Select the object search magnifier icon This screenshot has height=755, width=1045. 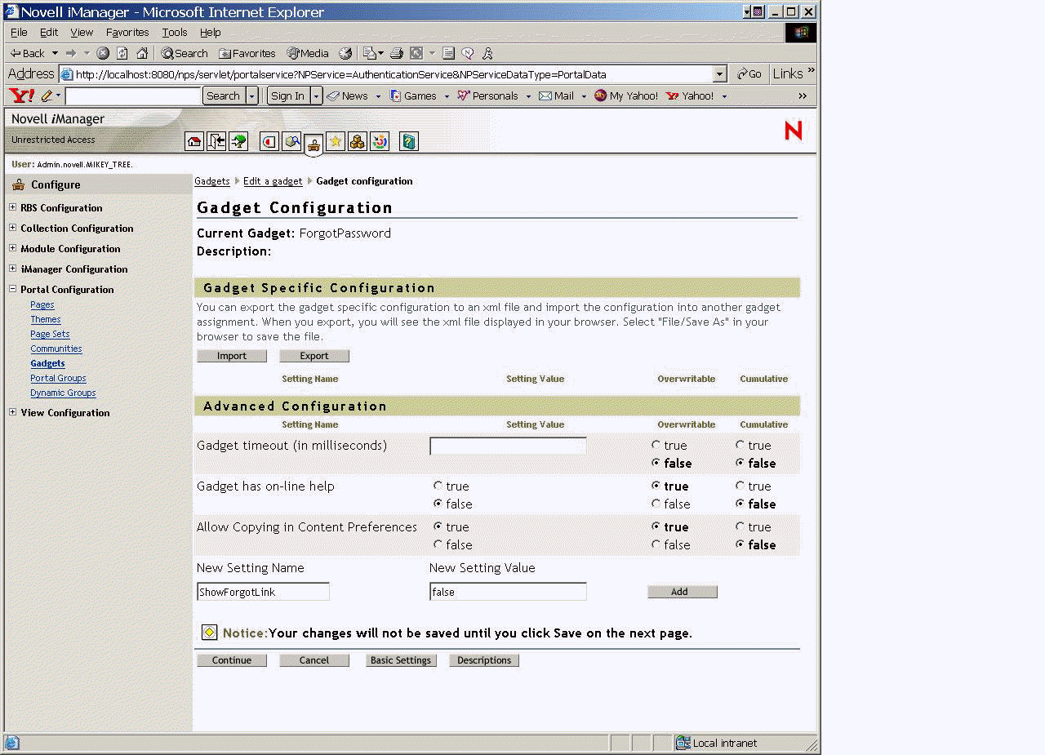click(291, 141)
